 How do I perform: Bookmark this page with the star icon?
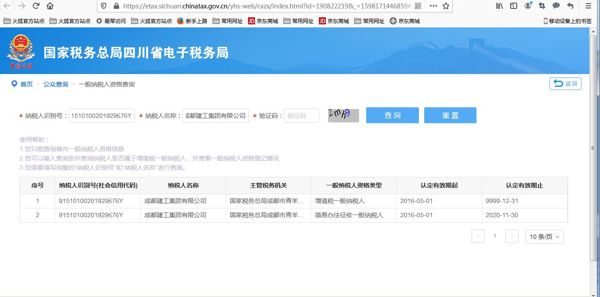pos(446,7)
